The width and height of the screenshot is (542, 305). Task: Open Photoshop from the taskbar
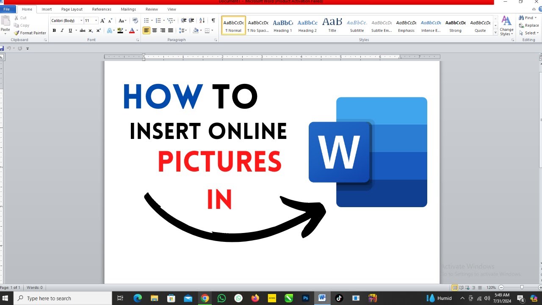click(x=305, y=298)
